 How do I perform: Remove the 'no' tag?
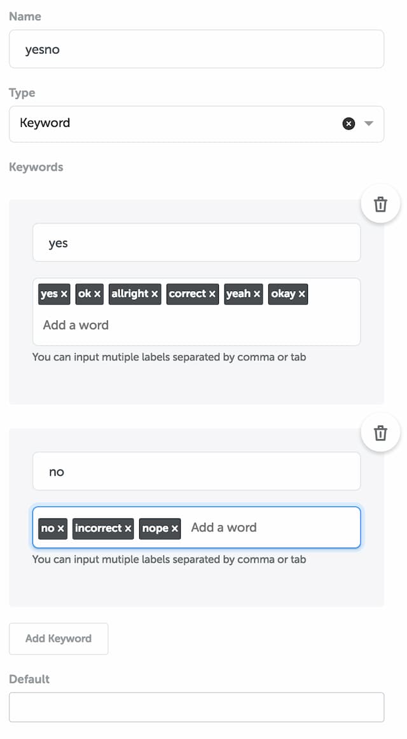coord(61,528)
